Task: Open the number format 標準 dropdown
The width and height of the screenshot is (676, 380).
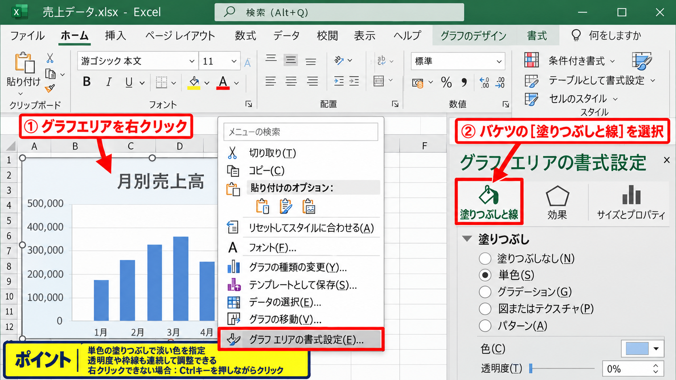Action: [x=499, y=61]
